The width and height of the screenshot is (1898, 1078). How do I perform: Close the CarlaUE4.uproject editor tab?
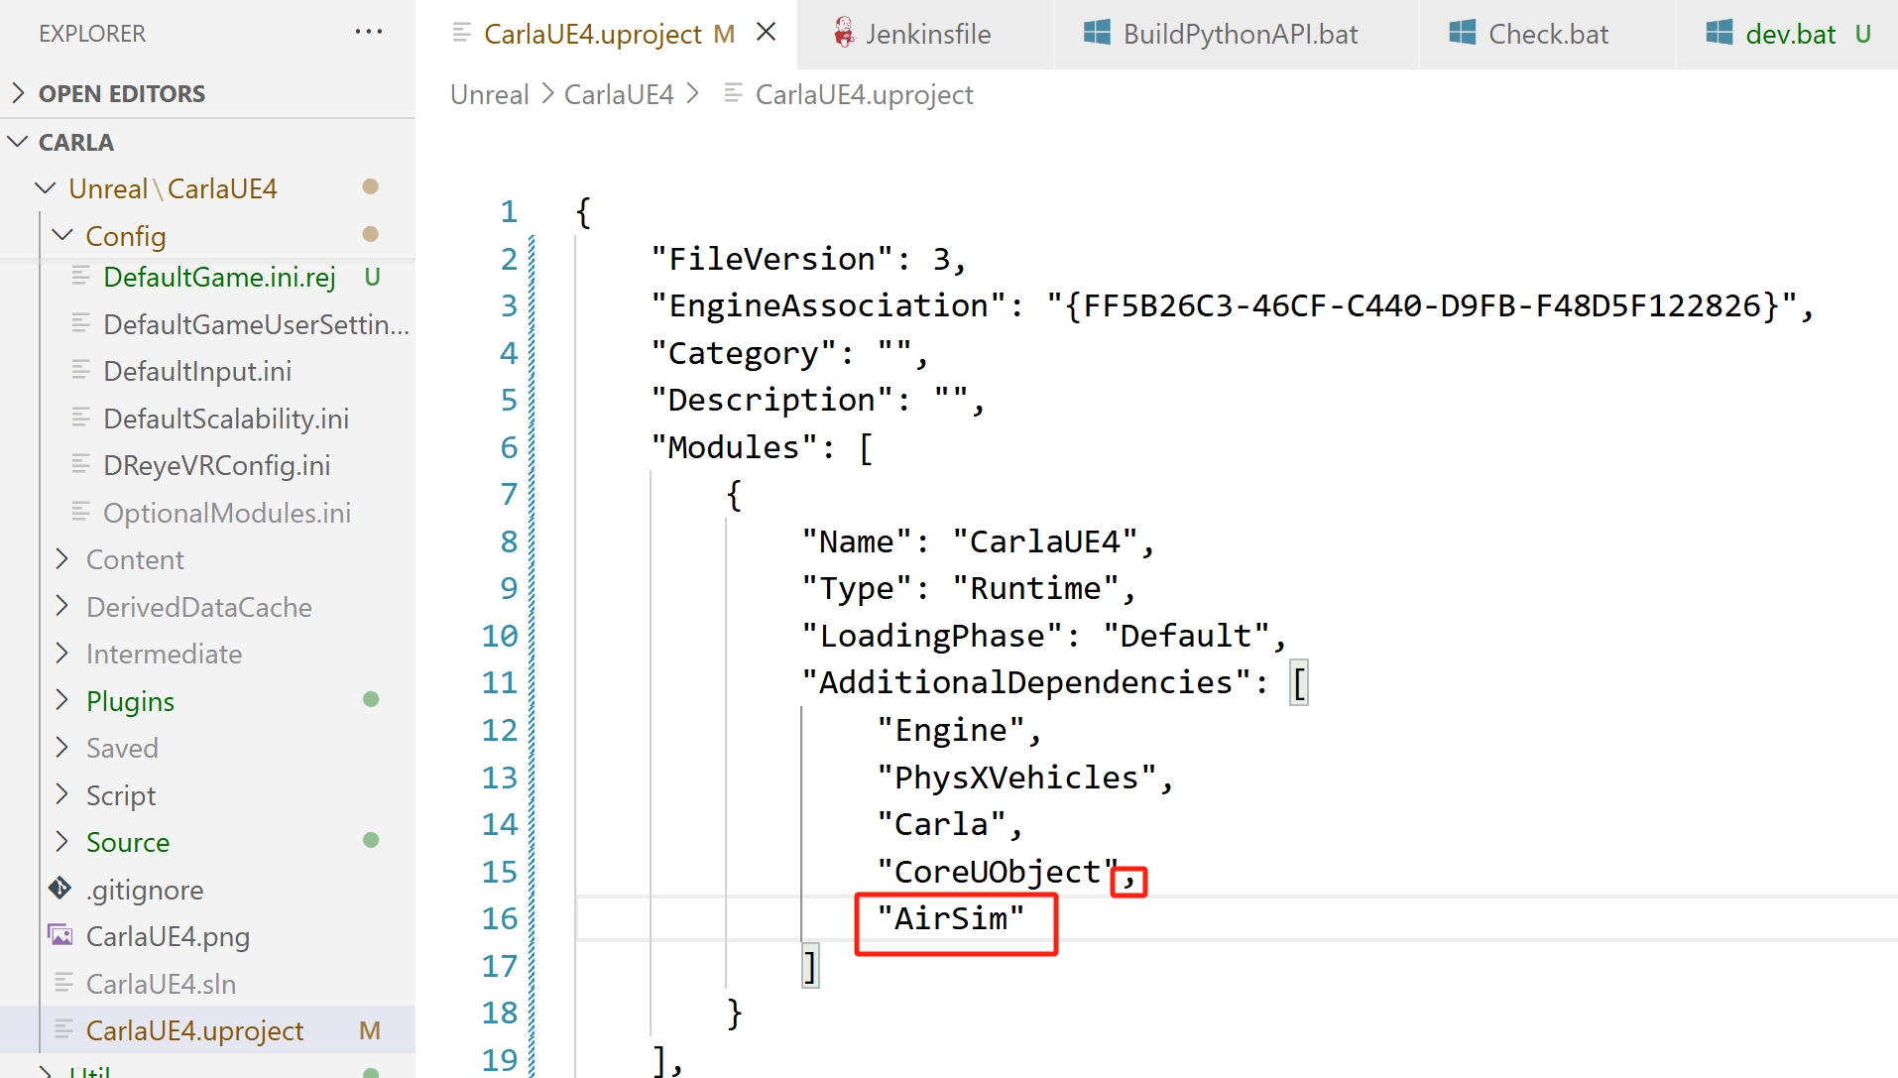766,33
